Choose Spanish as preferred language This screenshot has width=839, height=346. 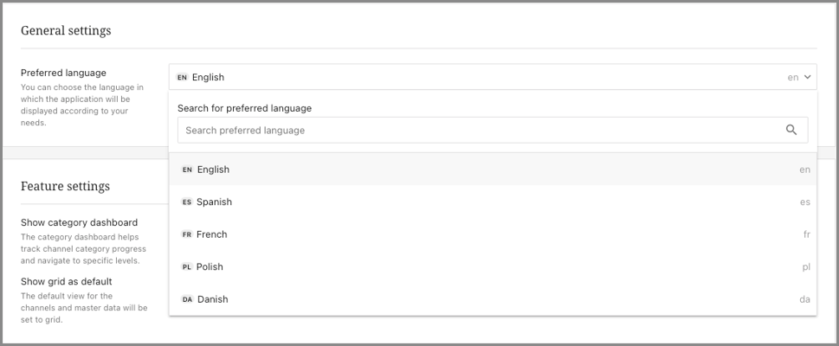[x=214, y=202]
